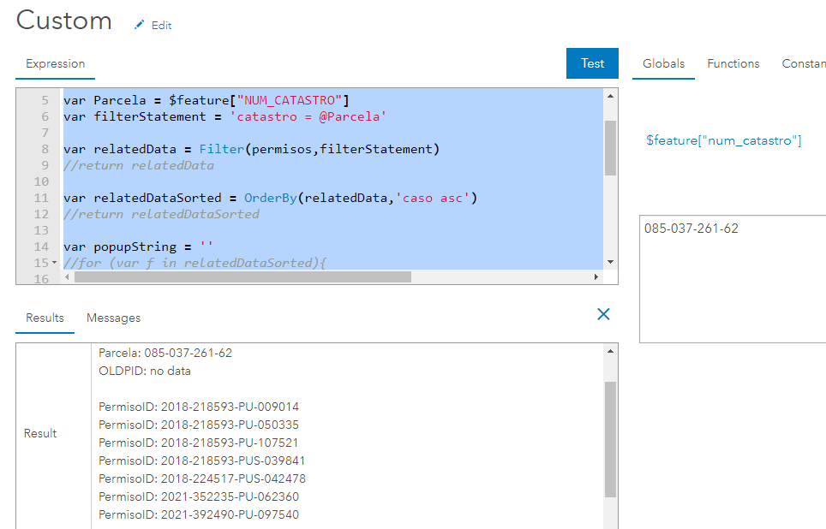Switch to the Functions tab

tap(733, 63)
